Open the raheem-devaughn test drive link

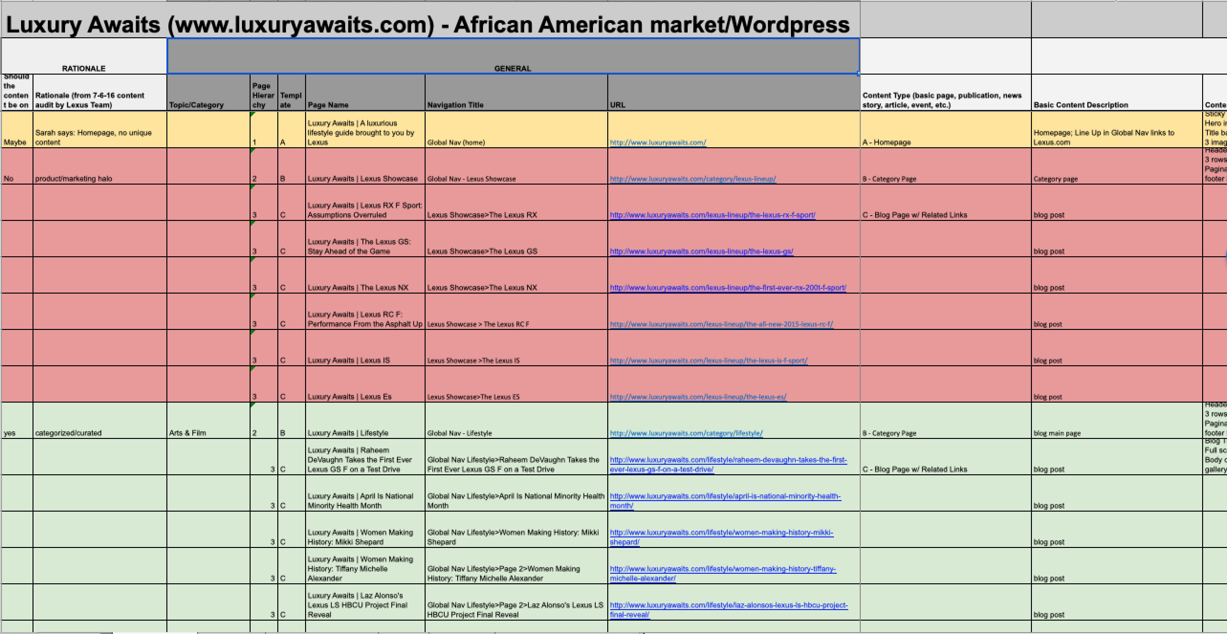728,465
